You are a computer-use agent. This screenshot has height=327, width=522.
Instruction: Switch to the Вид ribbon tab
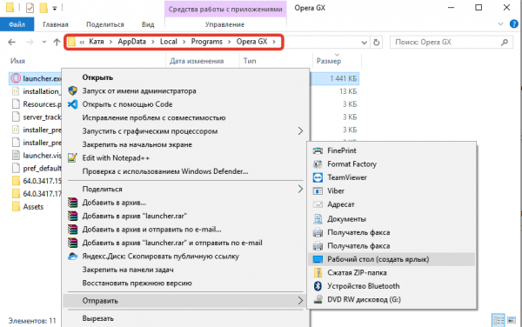point(148,24)
